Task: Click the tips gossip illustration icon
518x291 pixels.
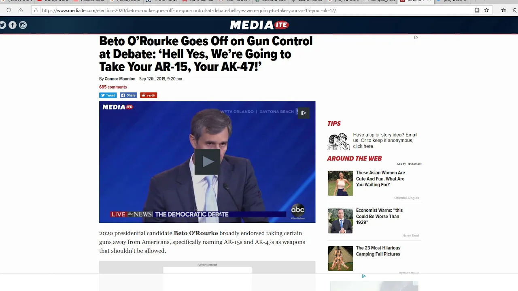Action: coord(338,141)
